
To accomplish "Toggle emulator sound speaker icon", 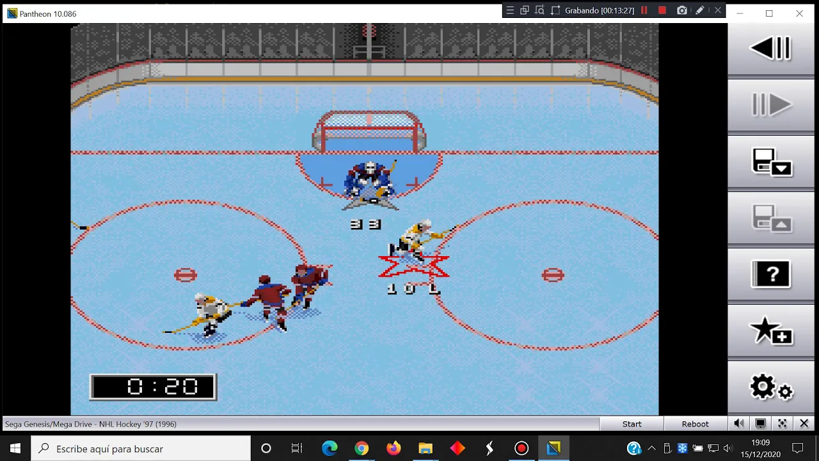I will 739,423.
